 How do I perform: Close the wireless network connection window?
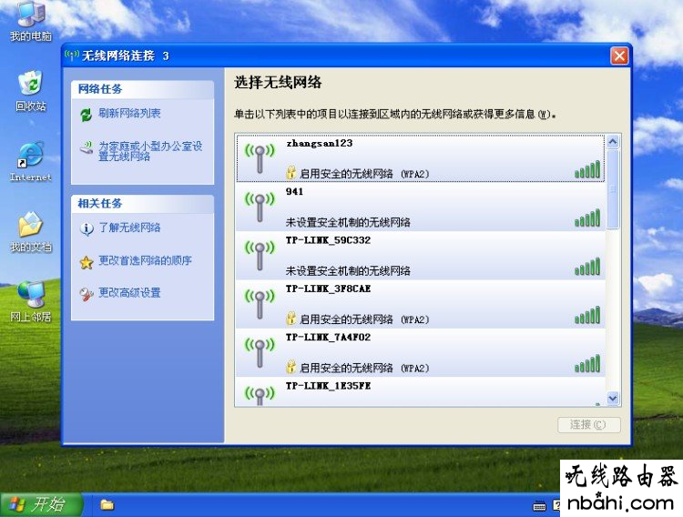tap(619, 56)
